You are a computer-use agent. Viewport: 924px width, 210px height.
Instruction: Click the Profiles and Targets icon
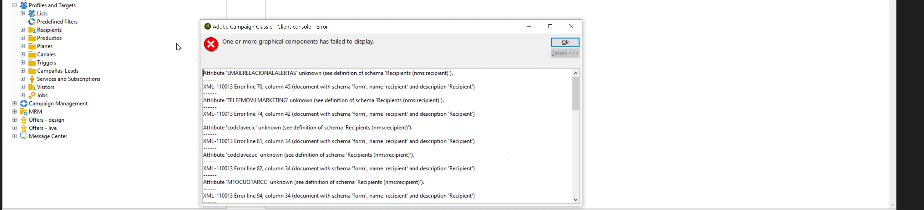24,5
